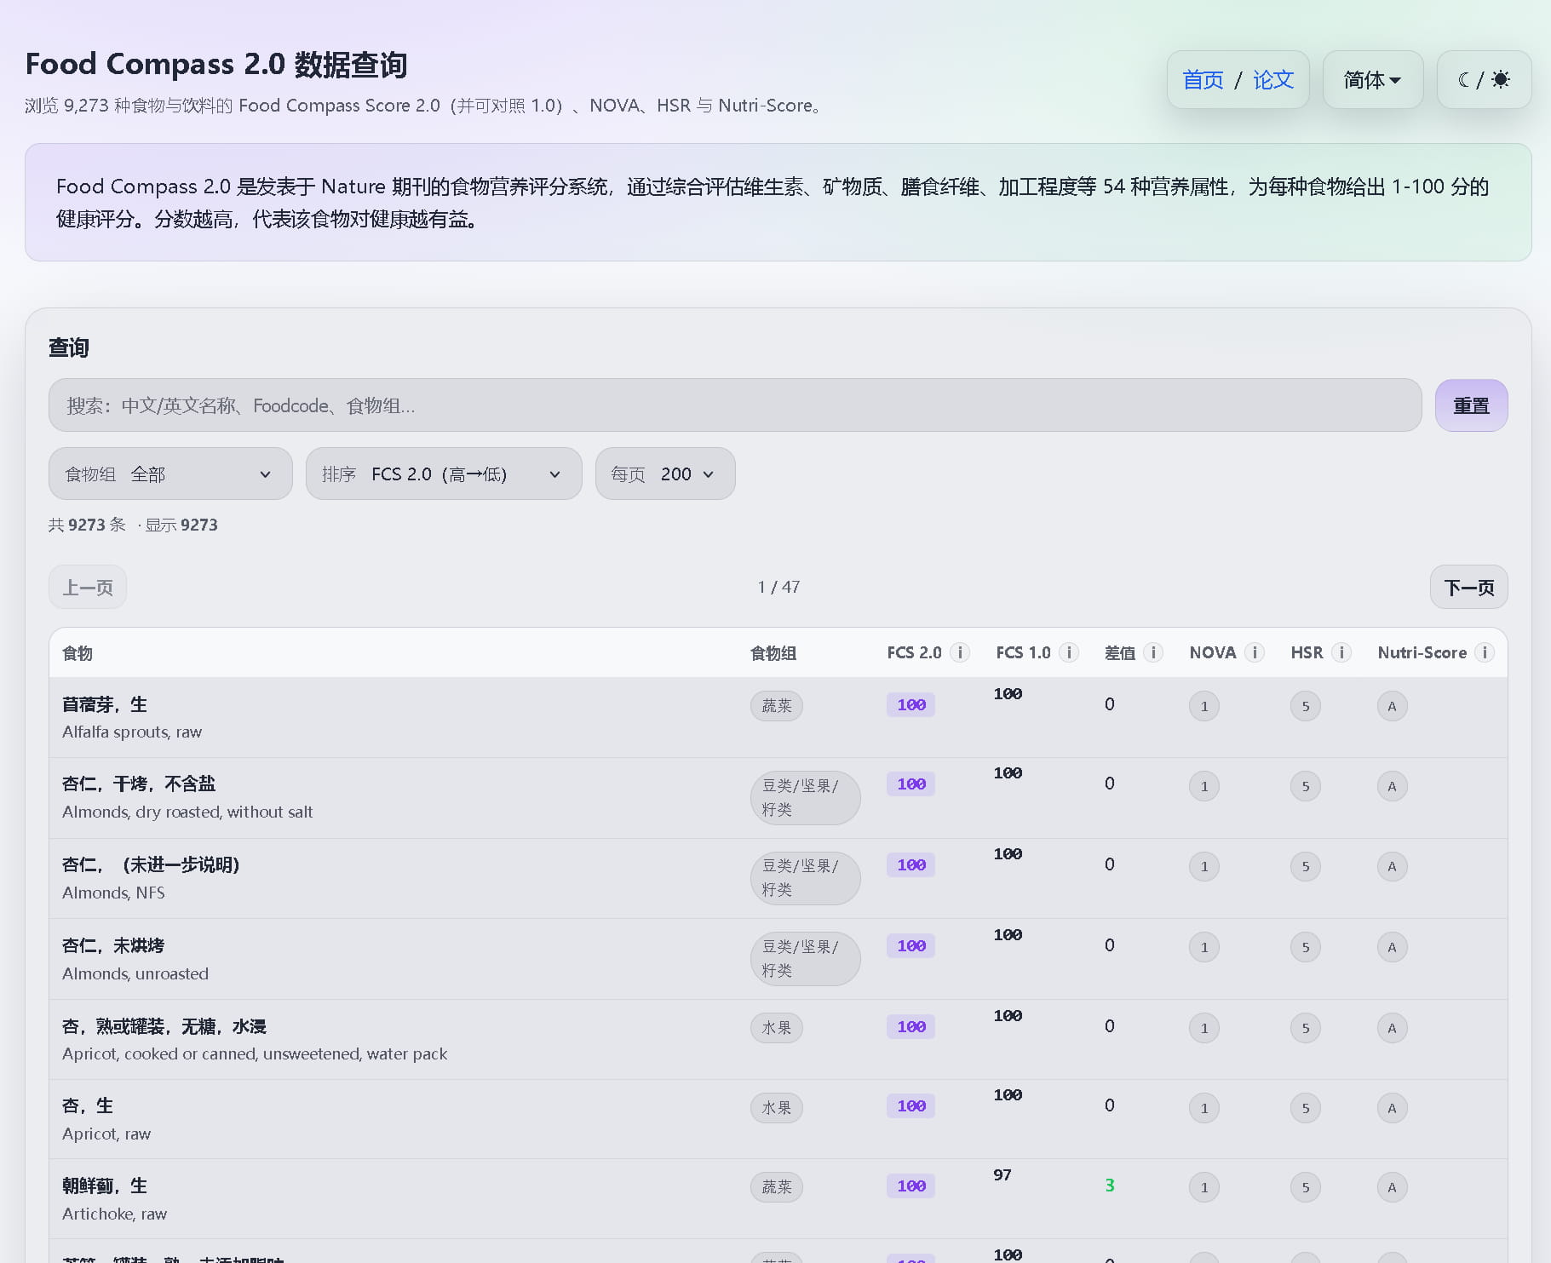
Task: Click the Almonds, unroasted text
Action: [135, 973]
